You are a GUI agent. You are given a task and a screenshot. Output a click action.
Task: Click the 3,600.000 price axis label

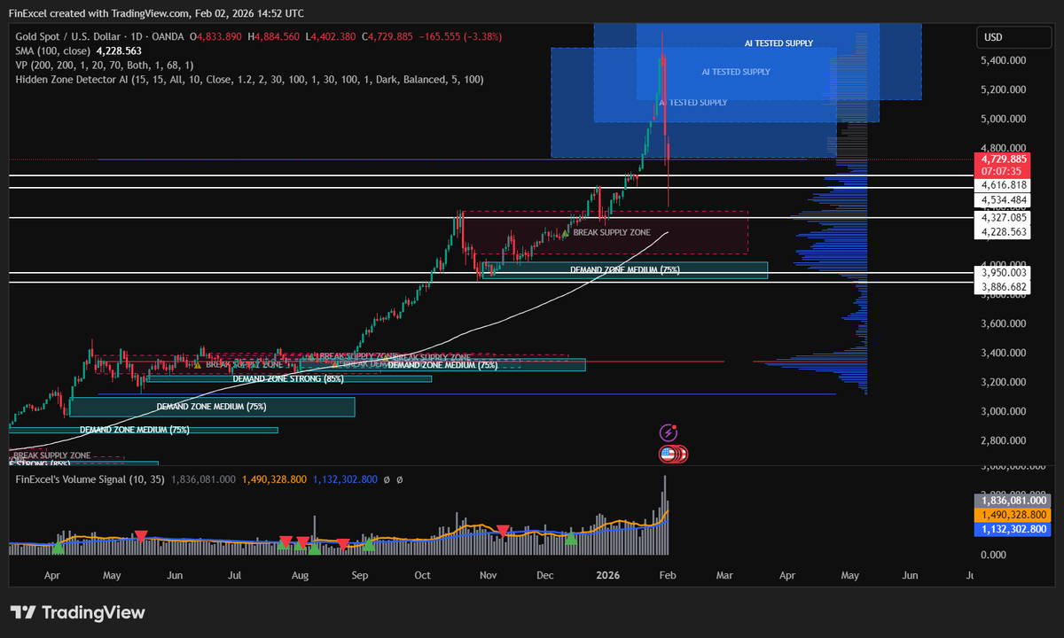[x=1005, y=323]
